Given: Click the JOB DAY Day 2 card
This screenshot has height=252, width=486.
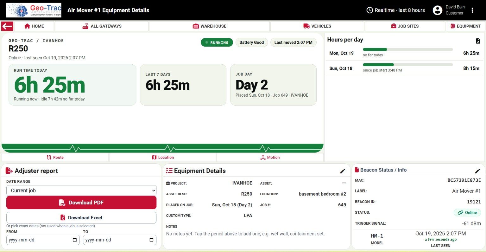Looking at the screenshot, I should [x=273, y=85].
